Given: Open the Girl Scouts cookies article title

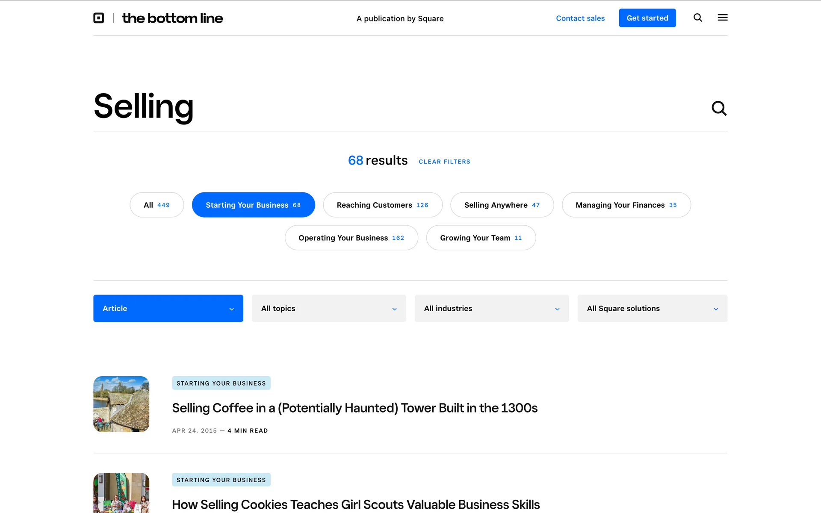Looking at the screenshot, I should tap(356, 504).
